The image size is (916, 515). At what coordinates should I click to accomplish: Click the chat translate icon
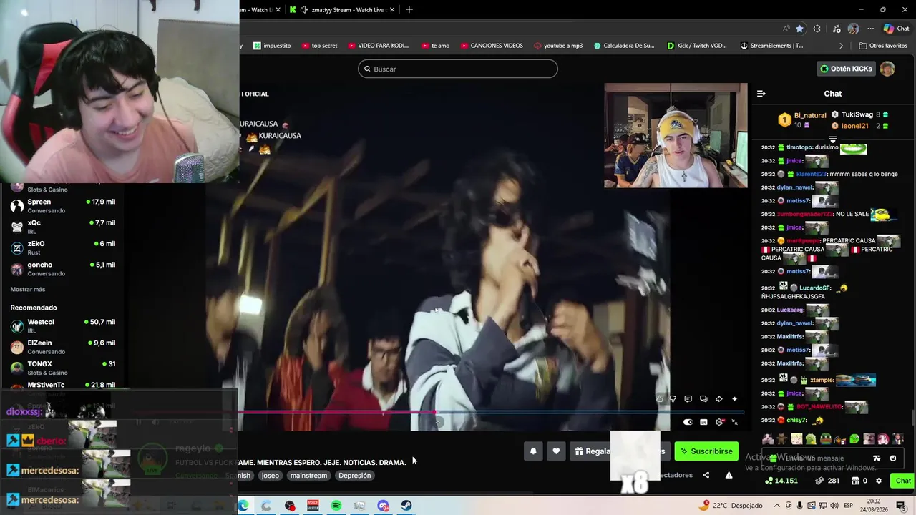877,458
